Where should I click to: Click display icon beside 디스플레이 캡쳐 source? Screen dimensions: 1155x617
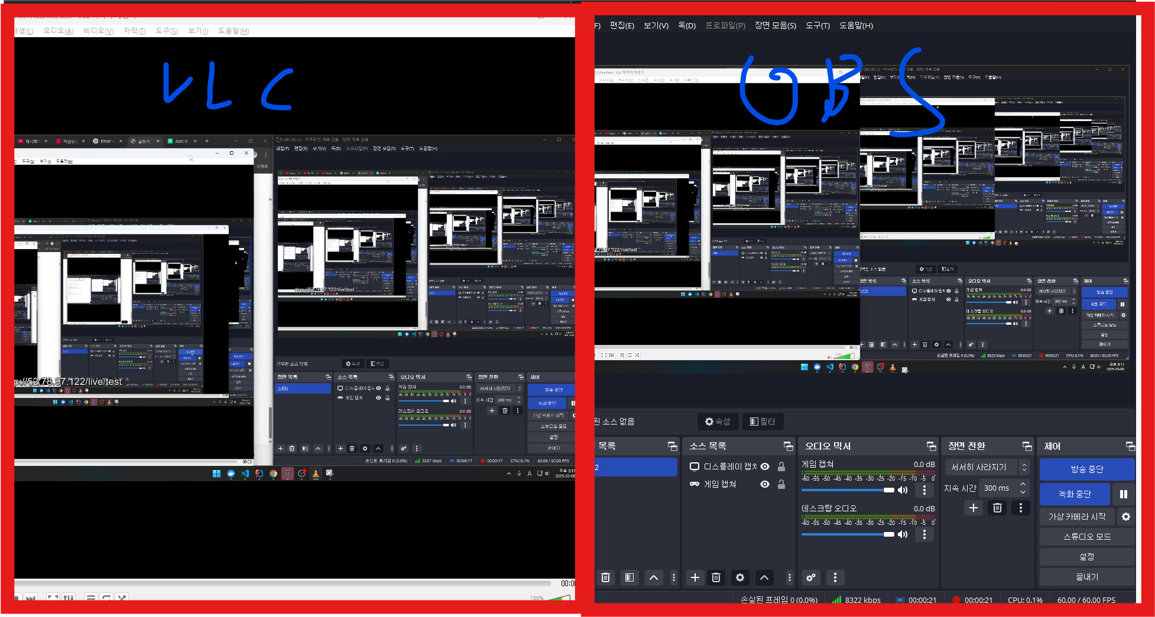[x=695, y=466]
